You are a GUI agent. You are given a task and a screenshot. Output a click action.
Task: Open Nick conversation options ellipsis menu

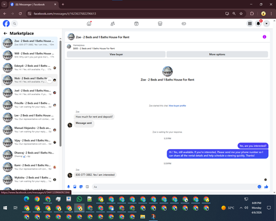click(49, 80)
